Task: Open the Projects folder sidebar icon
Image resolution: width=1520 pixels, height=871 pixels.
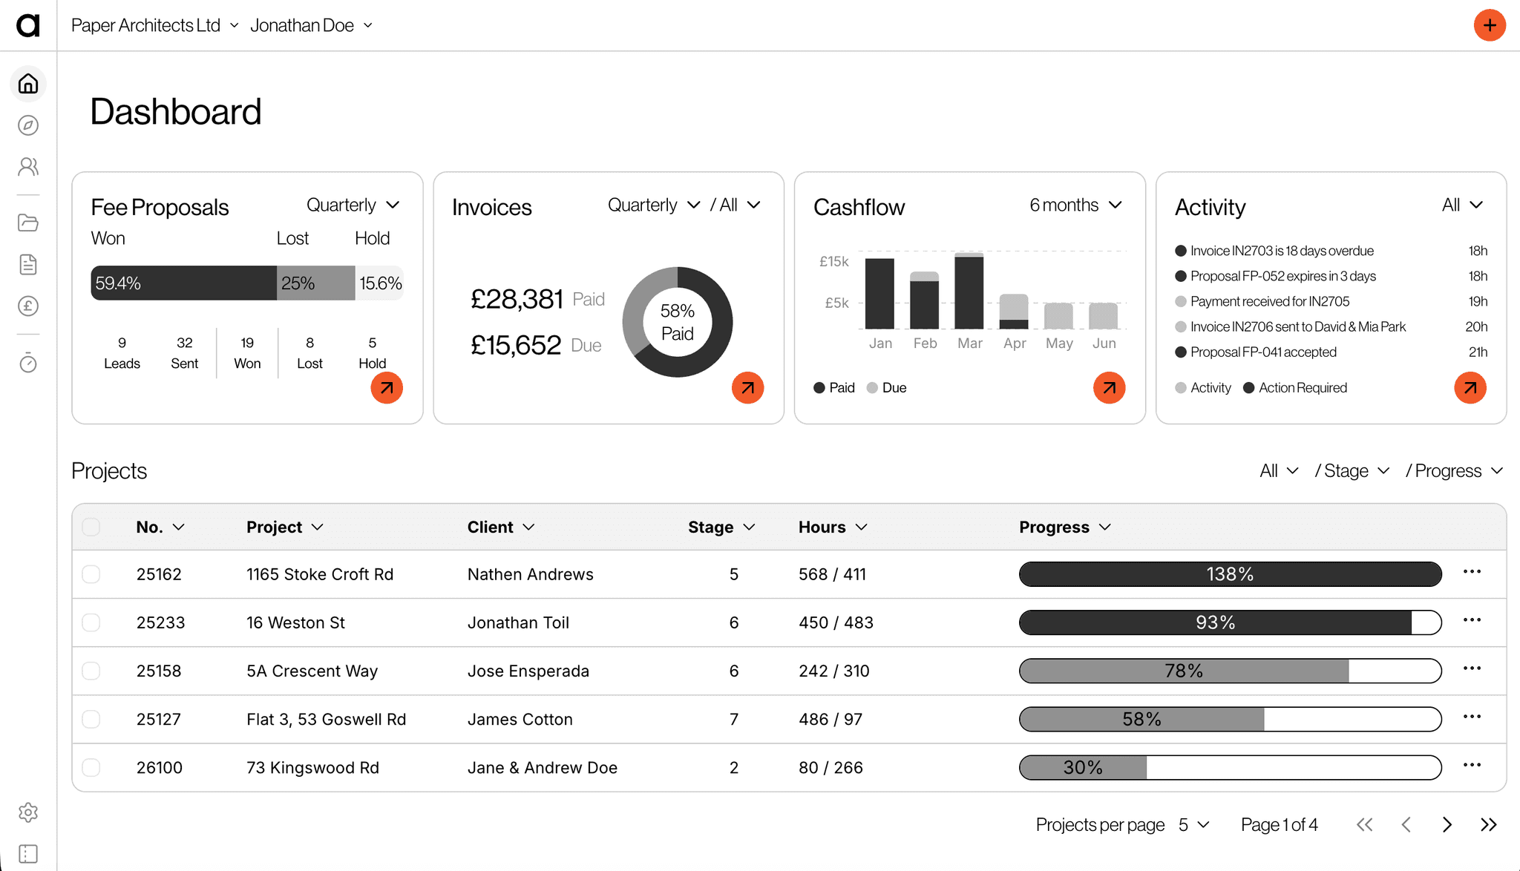Action: tap(28, 223)
